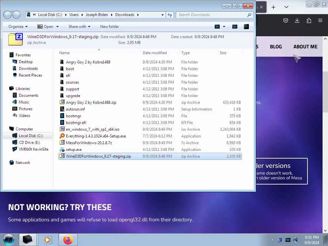Click the search magnifier icon in Explorer
The width and height of the screenshot is (328, 246).
[249, 15]
